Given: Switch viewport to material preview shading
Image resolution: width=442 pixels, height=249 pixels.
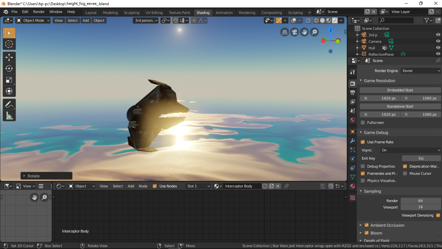Looking at the screenshot, I should pyautogui.click(x=328, y=20).
